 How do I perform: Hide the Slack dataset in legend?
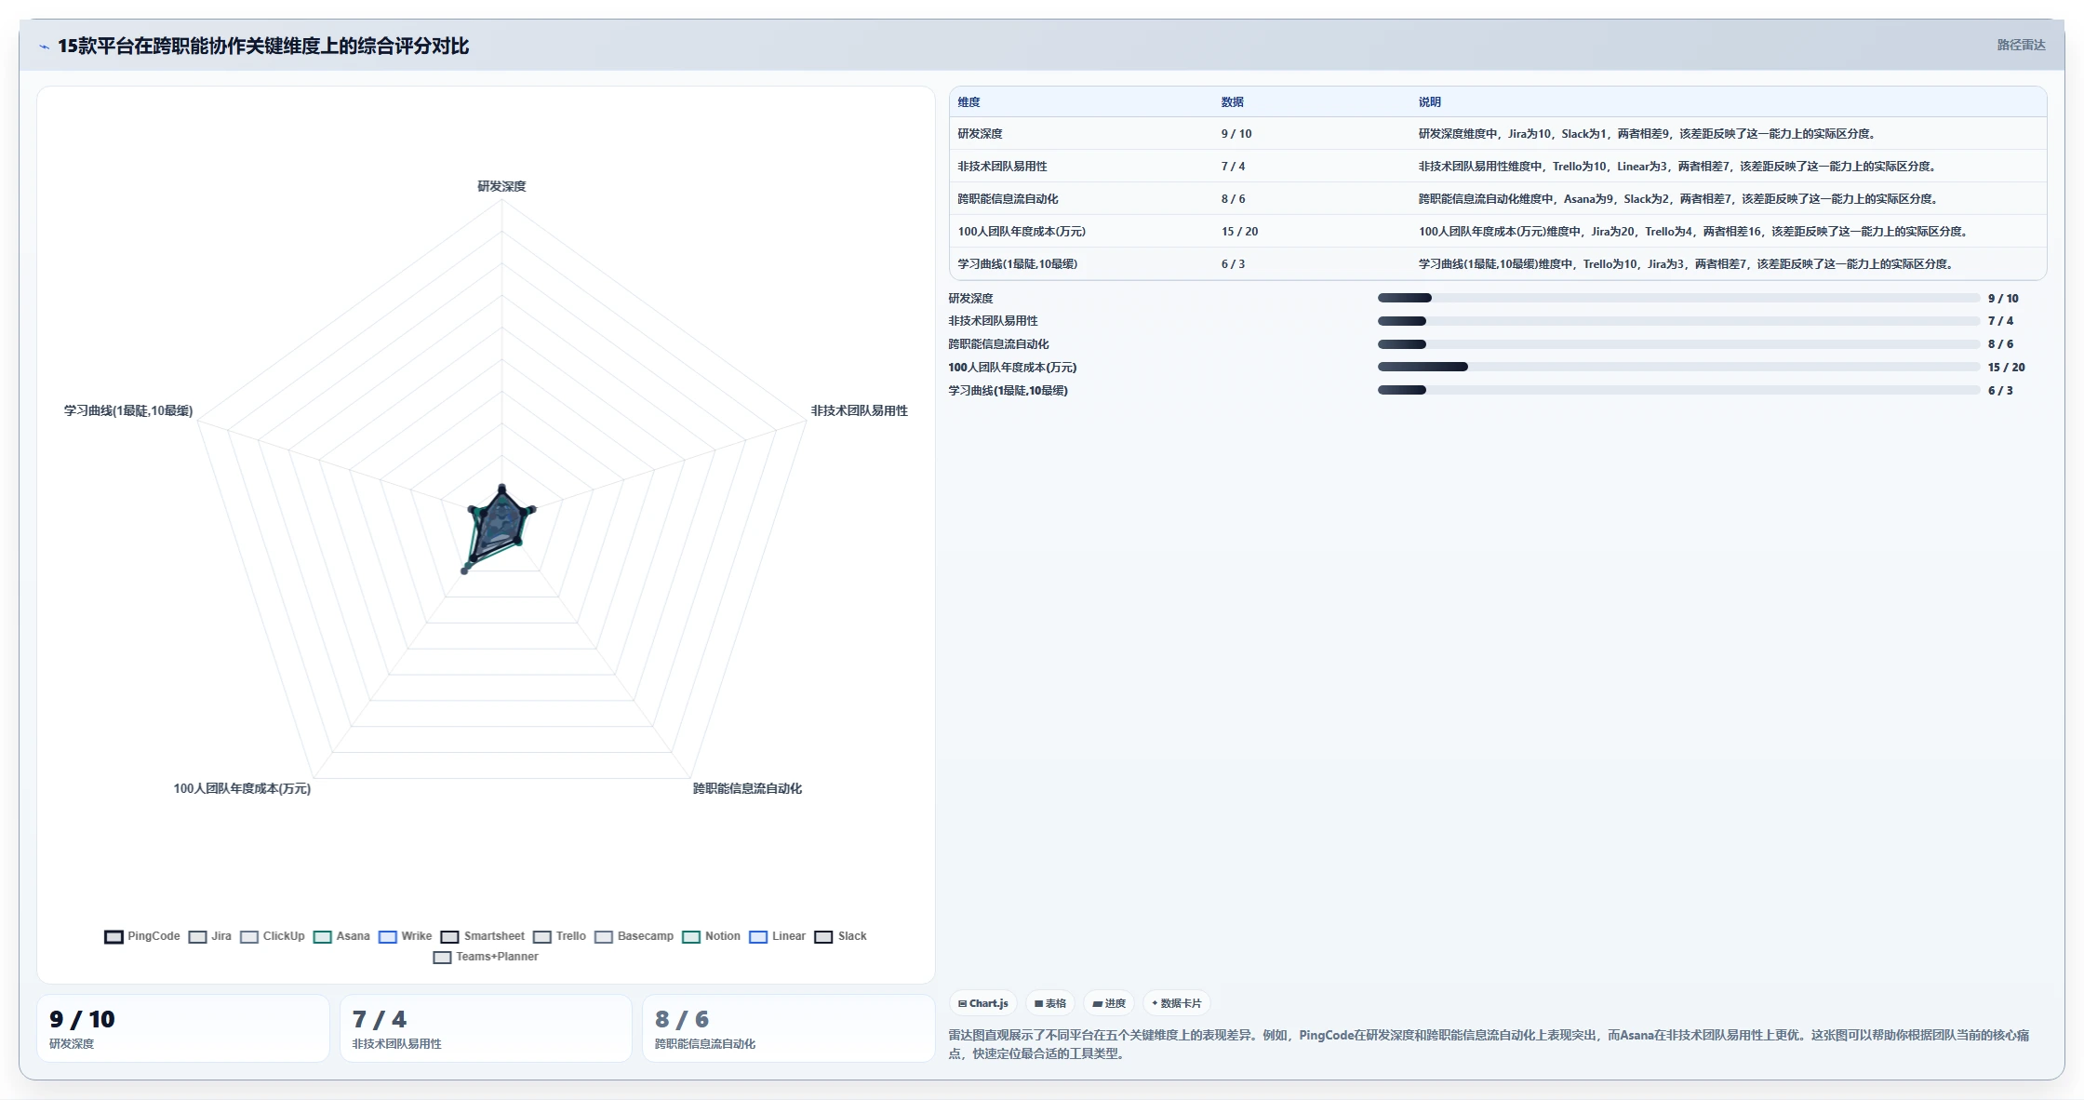[840, 936]
